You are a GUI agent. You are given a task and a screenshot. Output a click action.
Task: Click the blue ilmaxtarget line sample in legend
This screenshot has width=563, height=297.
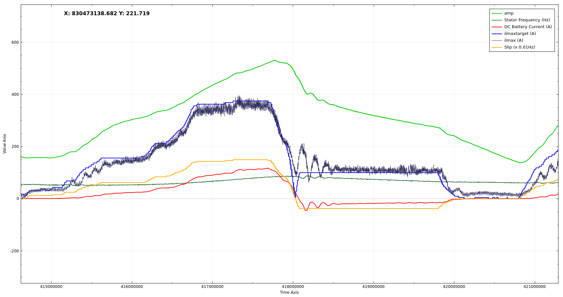tap(497, 34)
